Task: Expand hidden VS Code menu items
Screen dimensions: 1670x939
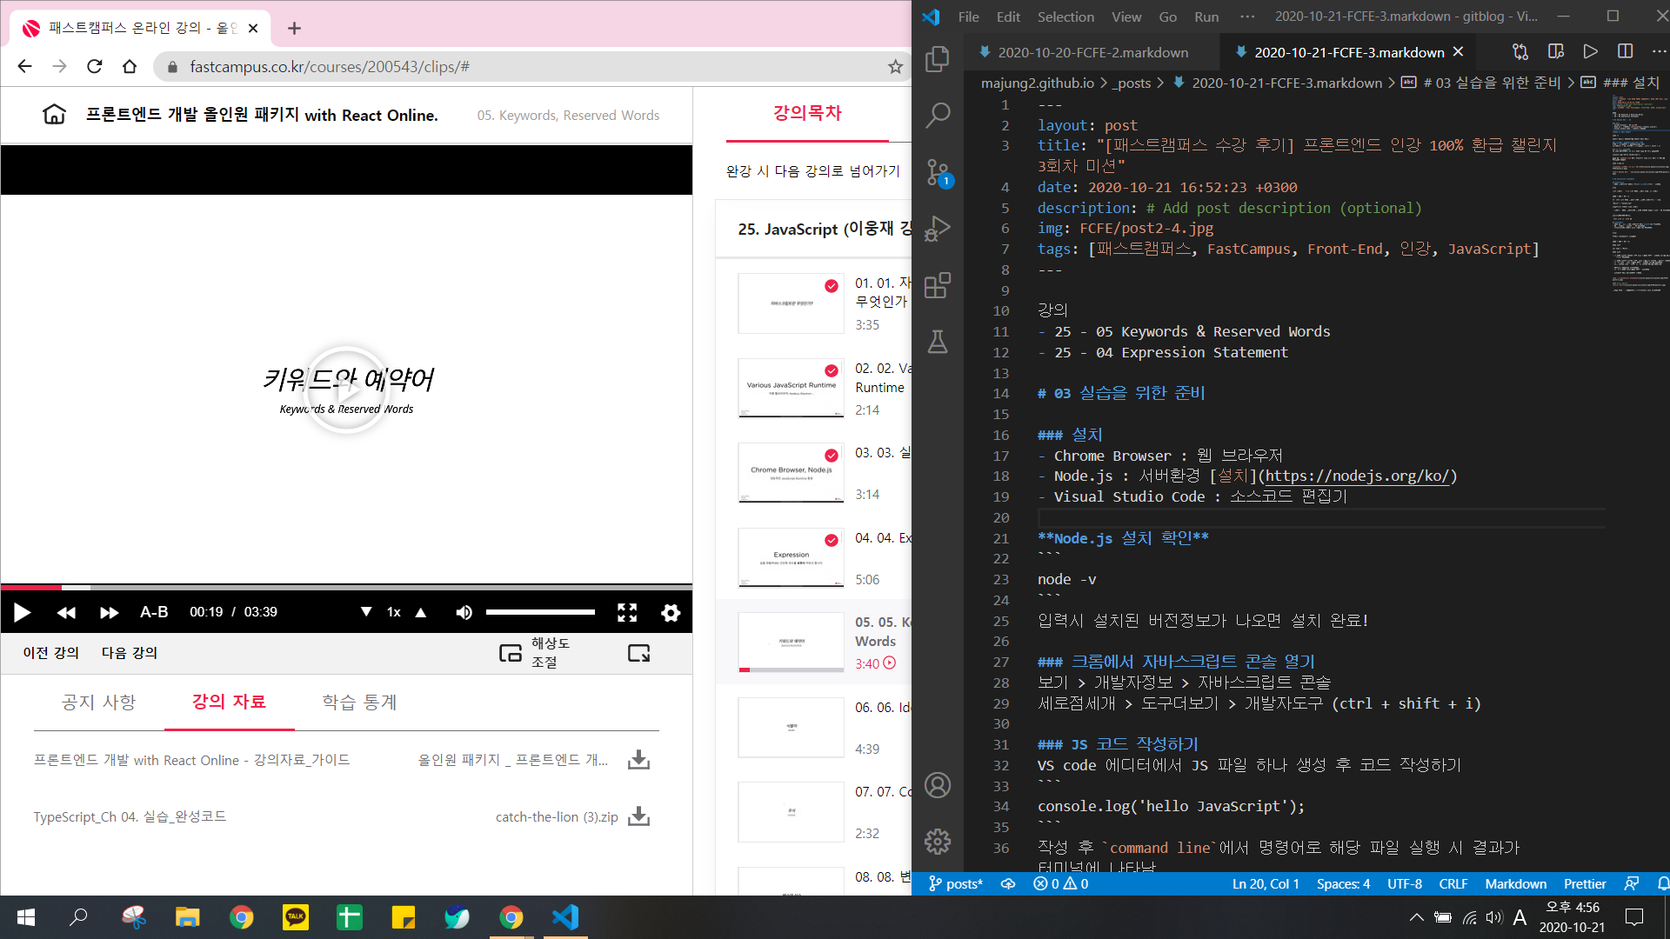Action: pos(1247,17)
